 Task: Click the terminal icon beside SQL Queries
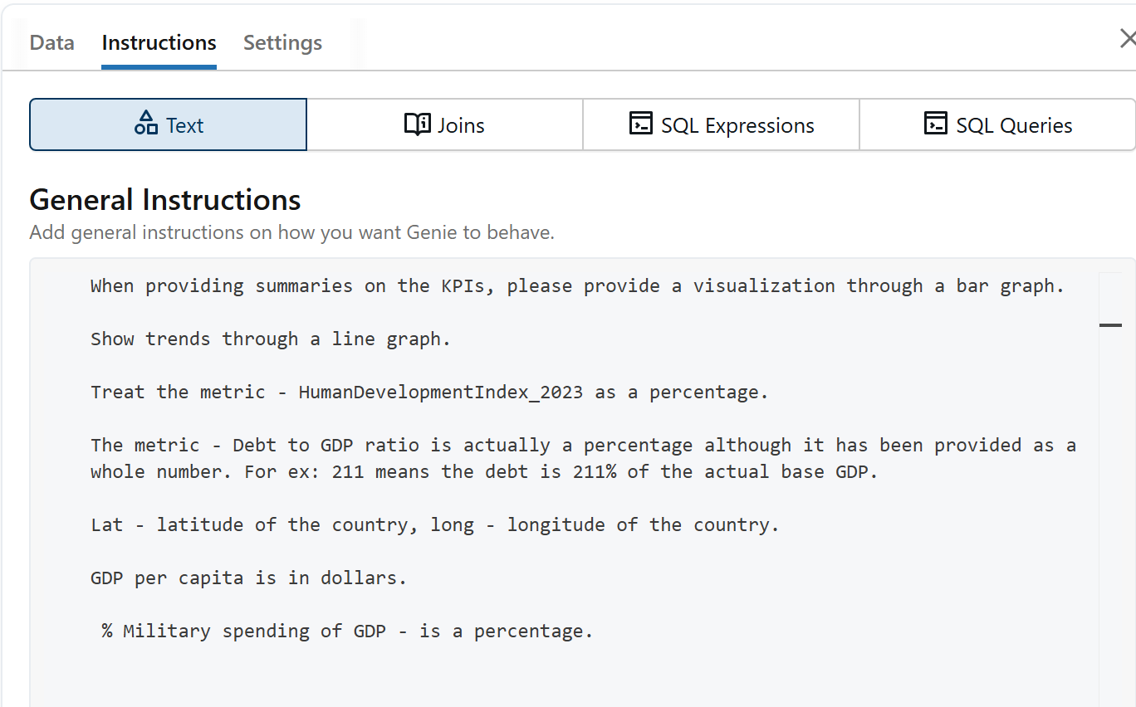[x=935, y=124]
